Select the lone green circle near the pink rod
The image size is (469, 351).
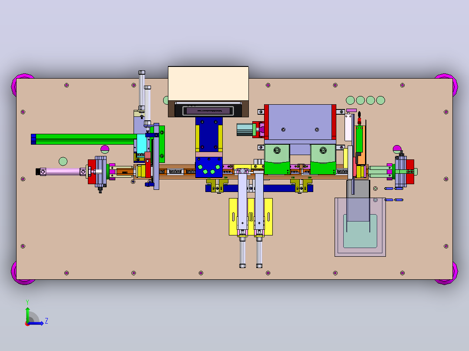coord(63,161)
